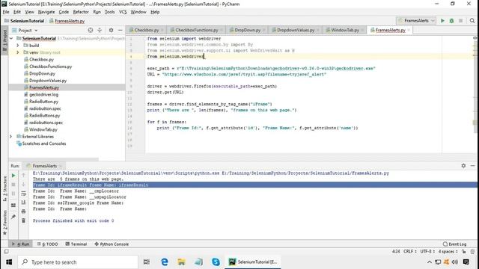Run FramesAlerts with the green play icon in the toolbar

pyautogui.click(x=442, y=21)
